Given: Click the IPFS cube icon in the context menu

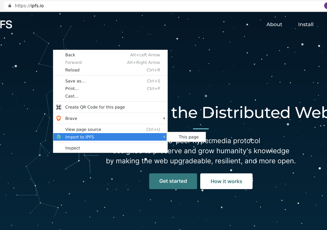Looking at the screenshot, I should pos(59,137).
